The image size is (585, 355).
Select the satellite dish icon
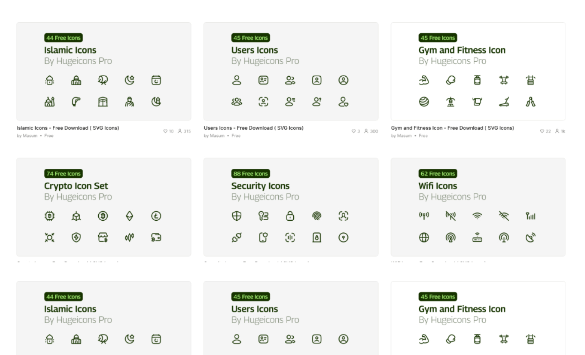(x=531, y=237)
